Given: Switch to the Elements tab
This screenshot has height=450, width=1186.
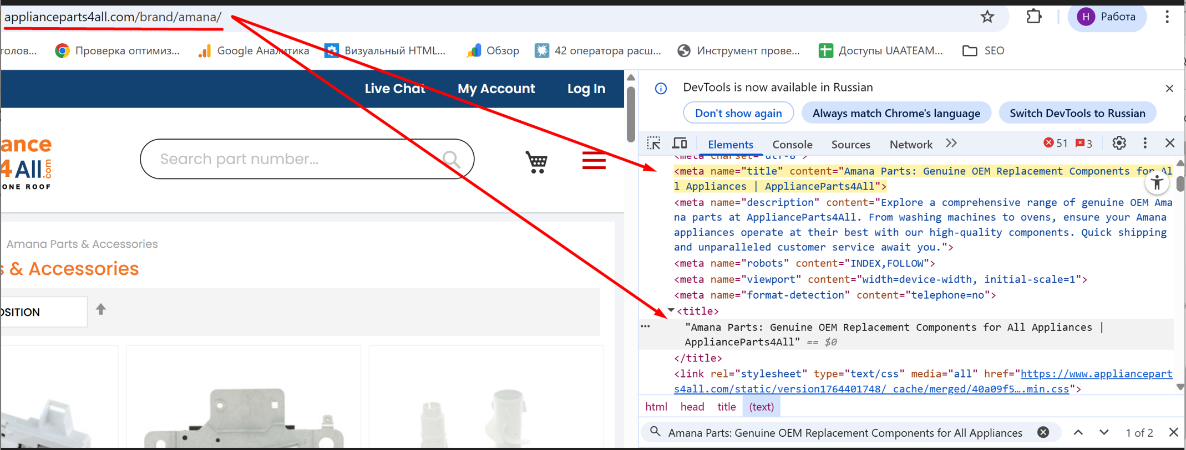Looking at the screenshot, I should [x=731, y=144].
